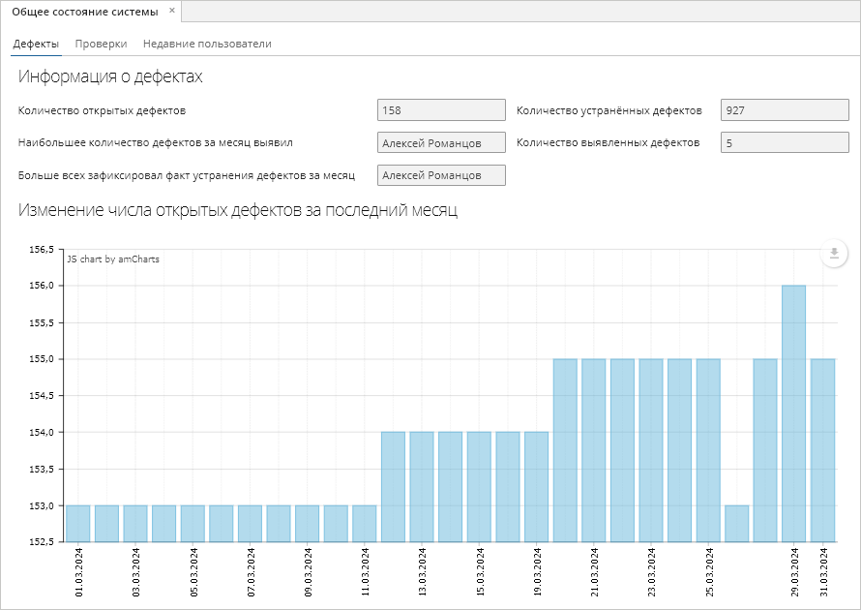Click the 09.03.2024 date label on the axis

click(x=308, y=572)
